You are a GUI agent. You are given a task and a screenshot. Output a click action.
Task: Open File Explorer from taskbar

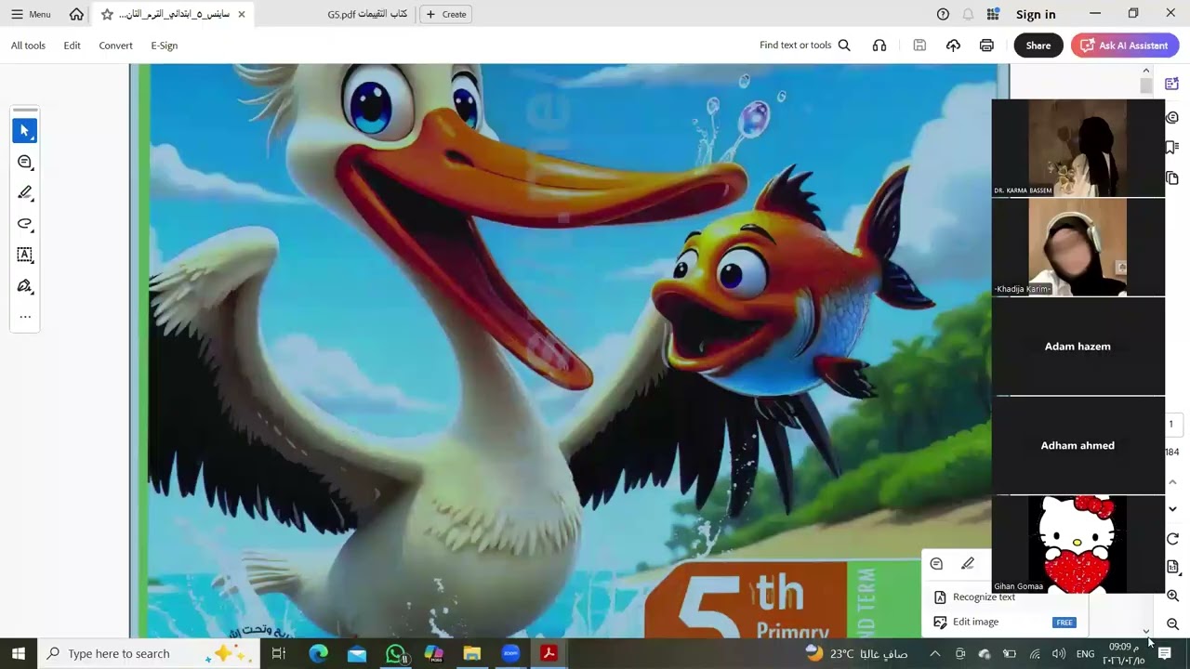[x=472, y=653]
